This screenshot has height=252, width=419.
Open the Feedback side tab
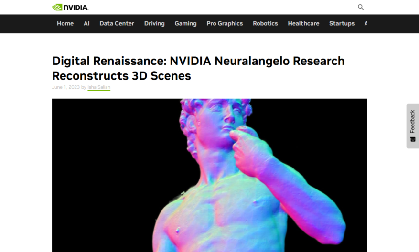coord(413,126)
